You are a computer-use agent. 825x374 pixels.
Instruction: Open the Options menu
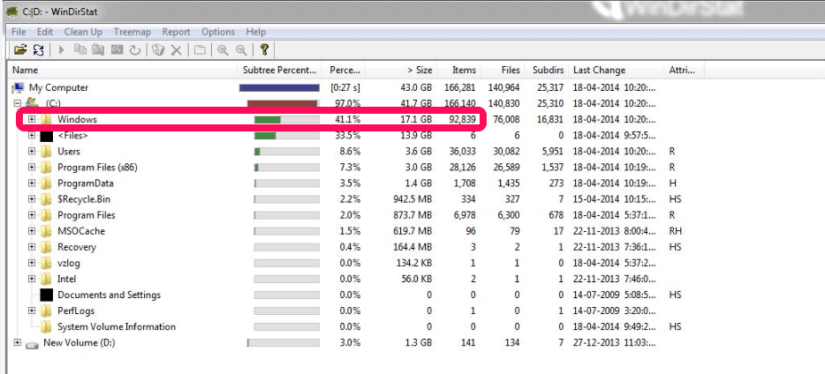pyautogui.click(x=218, y=32)
